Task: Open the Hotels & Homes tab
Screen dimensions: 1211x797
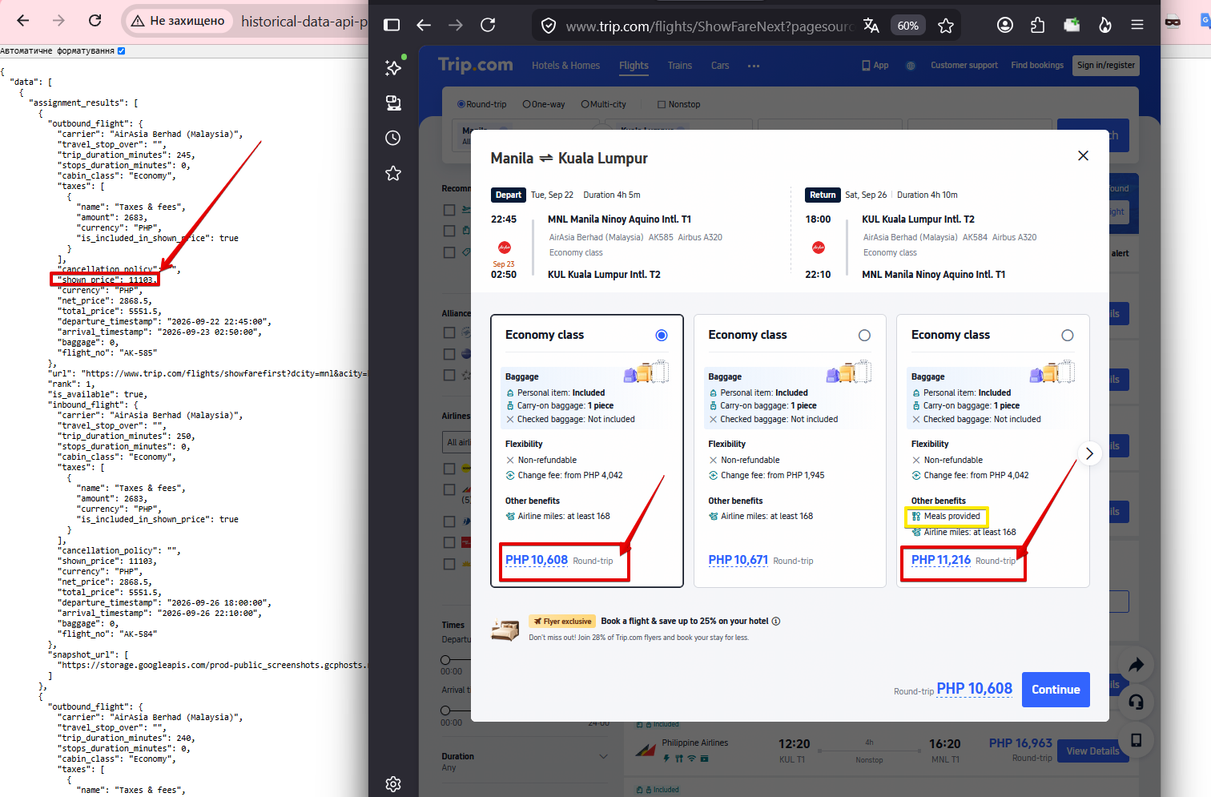Action: coord(565,66)
